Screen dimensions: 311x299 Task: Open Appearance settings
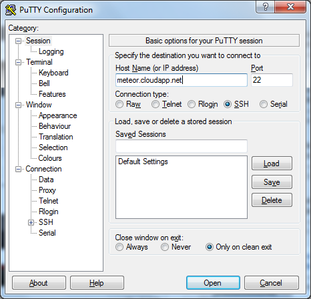57,115
